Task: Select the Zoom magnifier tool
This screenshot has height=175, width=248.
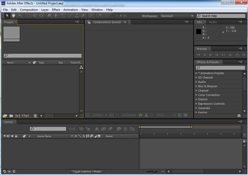Action: [20, 15]
